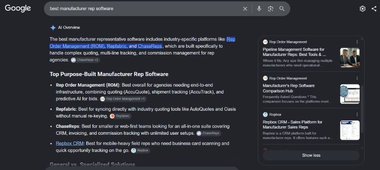The image size is (380, 170).
Task: Open more options for Pipeline Management Software card
Action: (x=357, y=42)
